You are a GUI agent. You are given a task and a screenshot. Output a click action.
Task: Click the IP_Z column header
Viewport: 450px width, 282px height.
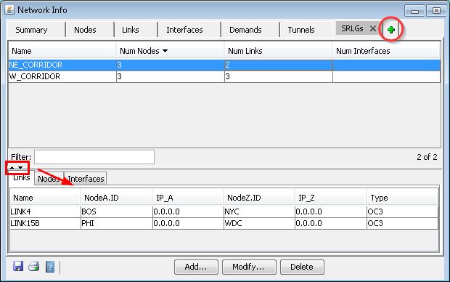331,198
